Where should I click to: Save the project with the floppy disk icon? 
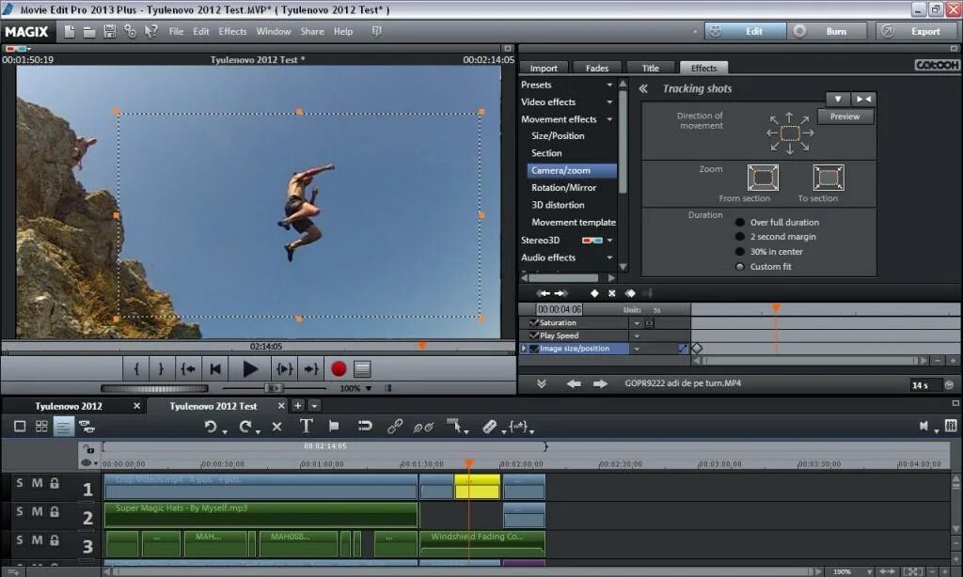[x=110, y=31]
